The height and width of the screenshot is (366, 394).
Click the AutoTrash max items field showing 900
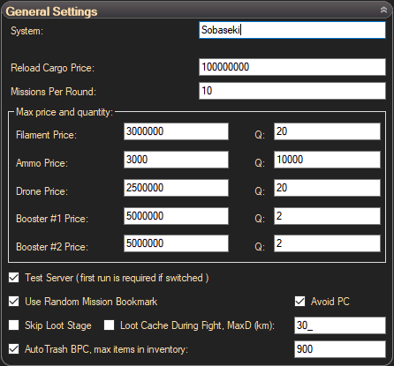[340, 349]
